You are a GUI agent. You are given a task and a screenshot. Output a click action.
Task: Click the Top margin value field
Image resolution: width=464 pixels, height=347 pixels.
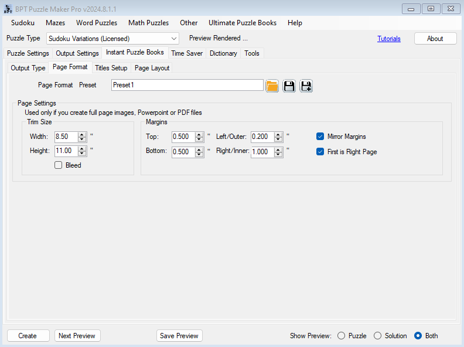[x=183, y=137]
